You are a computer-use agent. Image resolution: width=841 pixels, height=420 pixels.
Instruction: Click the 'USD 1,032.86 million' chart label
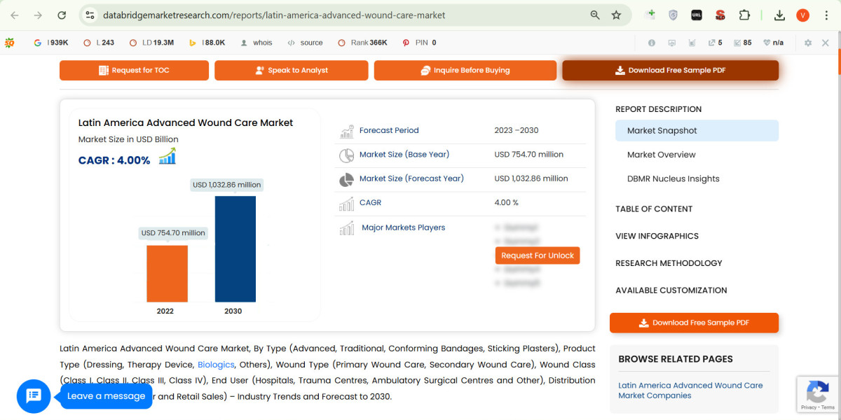[226, 185]
